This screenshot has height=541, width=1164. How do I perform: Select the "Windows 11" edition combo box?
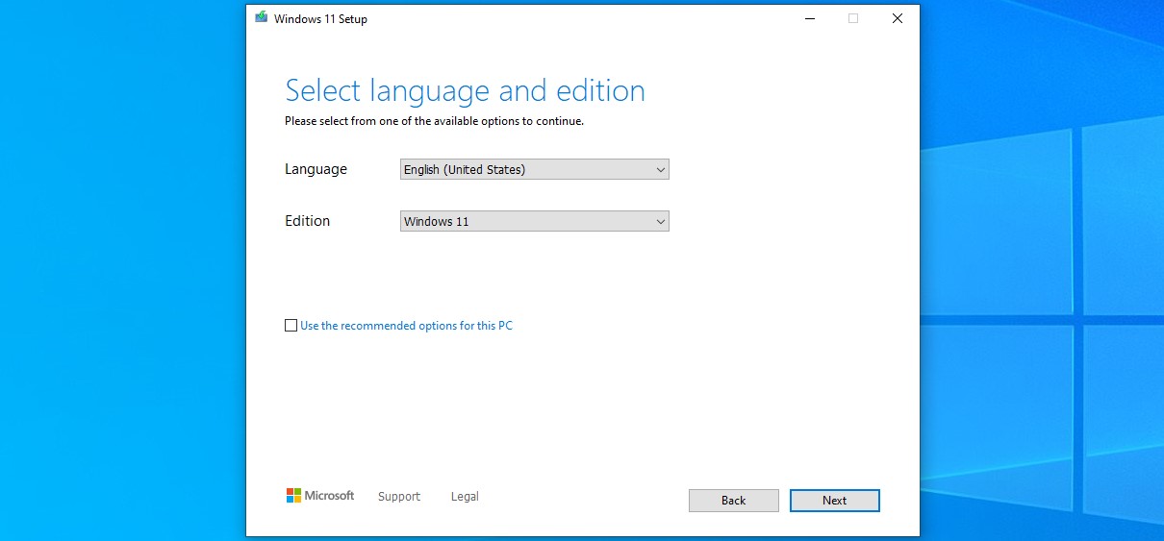coord(534,222)
